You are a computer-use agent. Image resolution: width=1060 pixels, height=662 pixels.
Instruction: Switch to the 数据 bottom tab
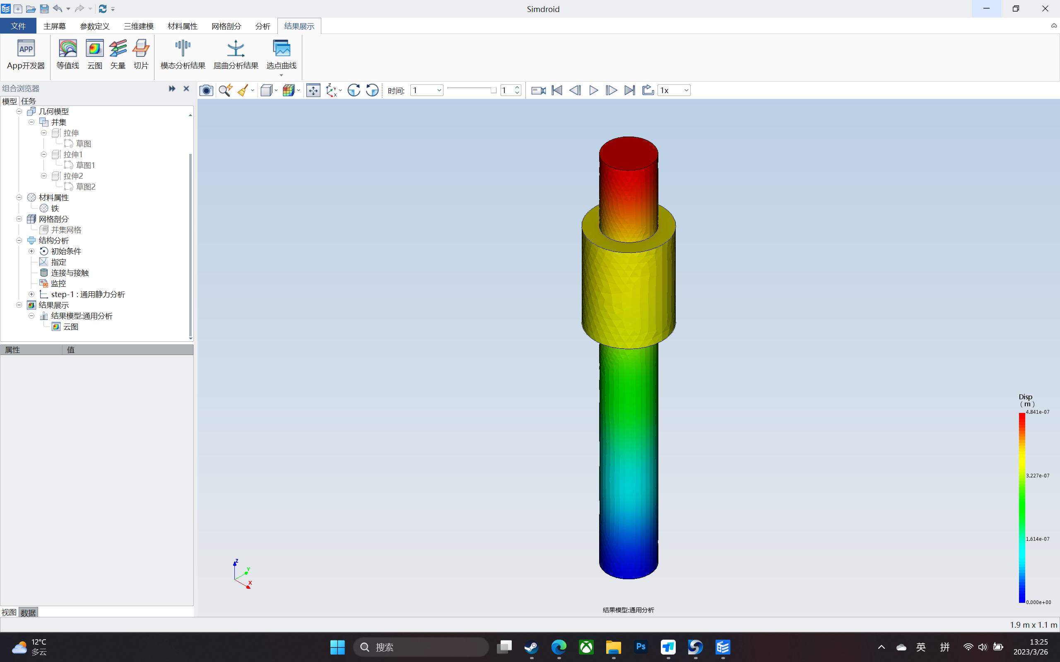[x=29, y=612]
